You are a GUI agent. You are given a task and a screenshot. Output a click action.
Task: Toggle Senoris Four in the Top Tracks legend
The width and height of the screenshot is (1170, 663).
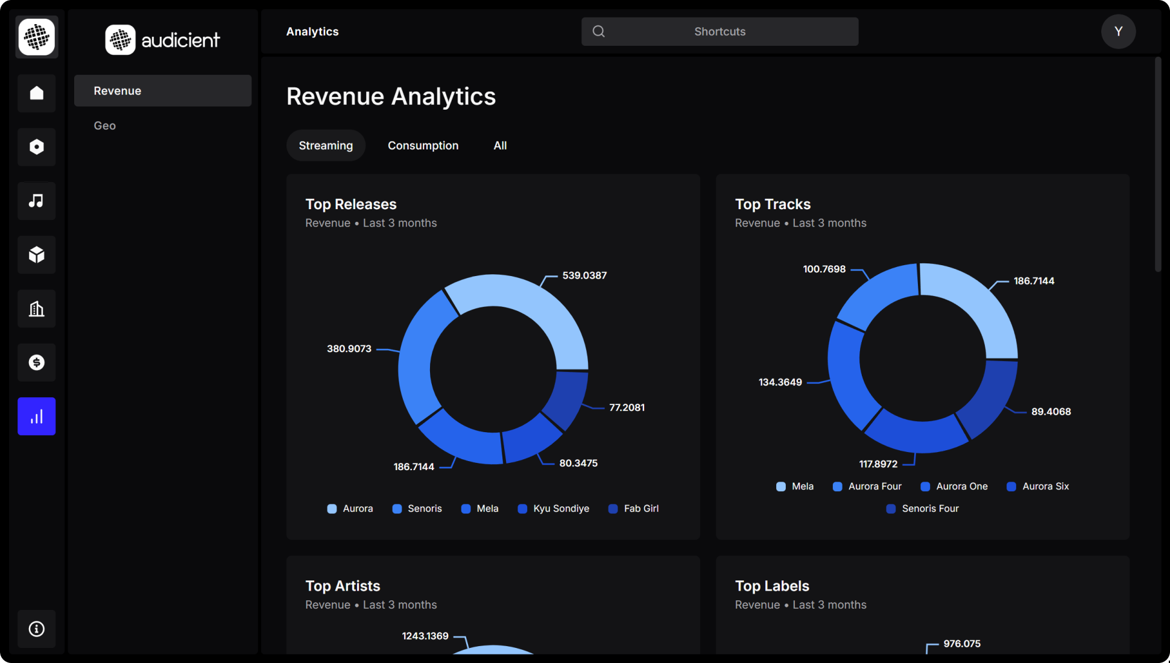922,509
